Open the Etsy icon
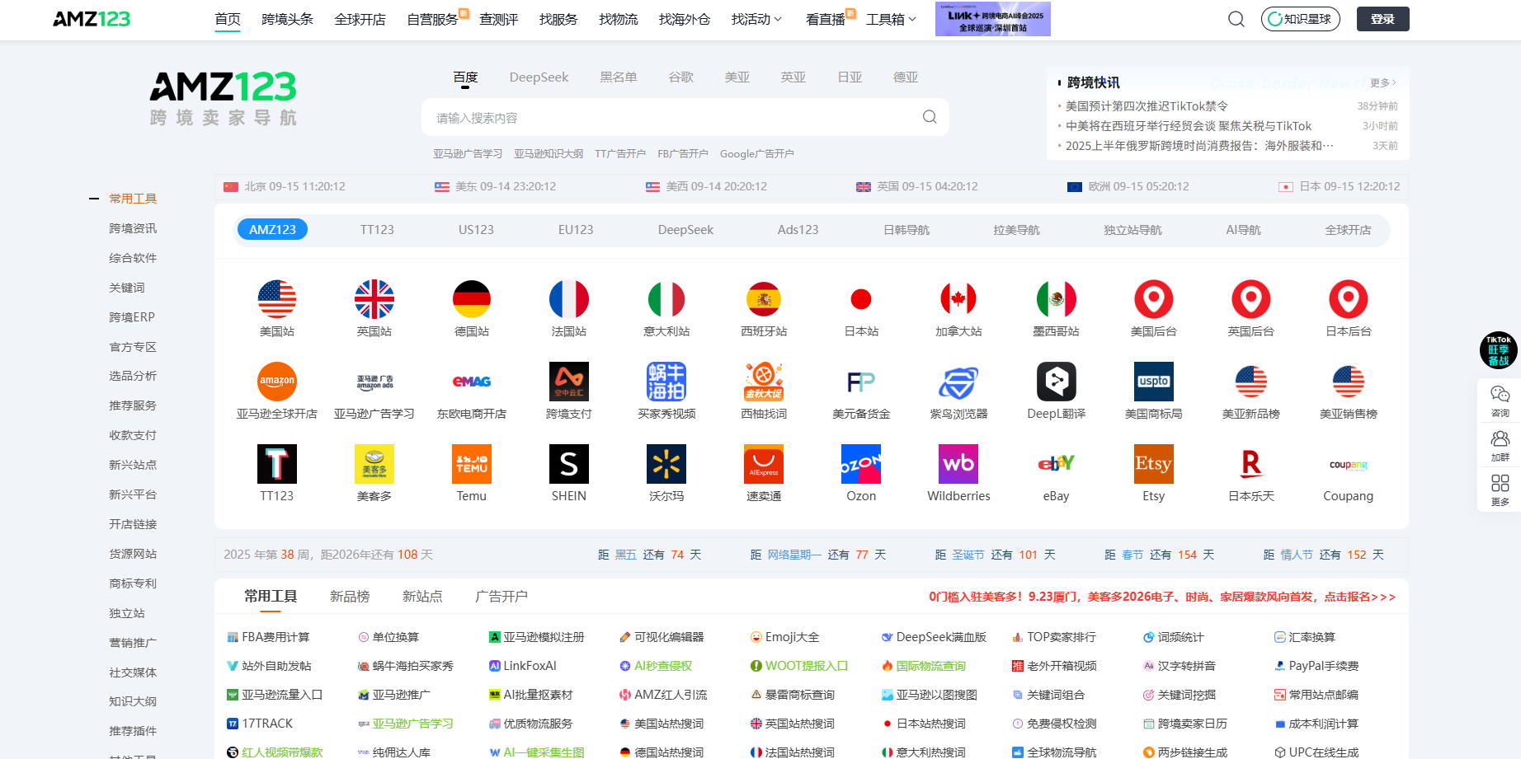Screen dimensions: 1521x759 pos(1153,464)
